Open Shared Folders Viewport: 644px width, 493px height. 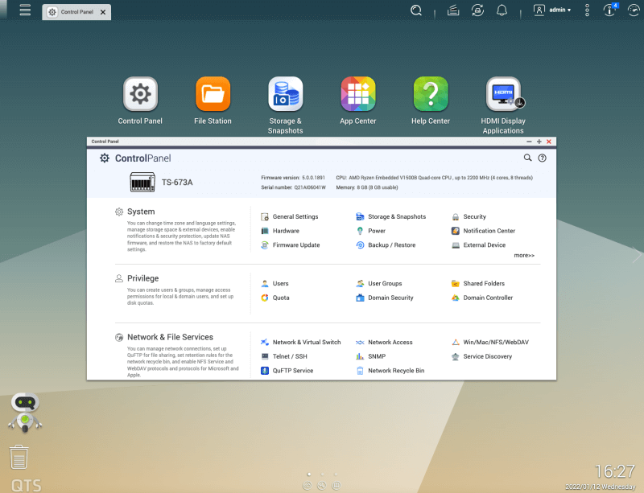click(478, 284)
